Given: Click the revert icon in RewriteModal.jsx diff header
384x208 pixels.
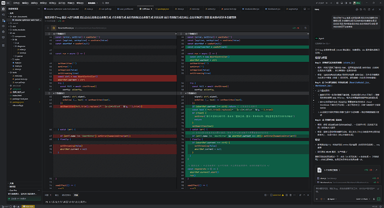Looking at the screenshot, I should click(x=306, y=28).
